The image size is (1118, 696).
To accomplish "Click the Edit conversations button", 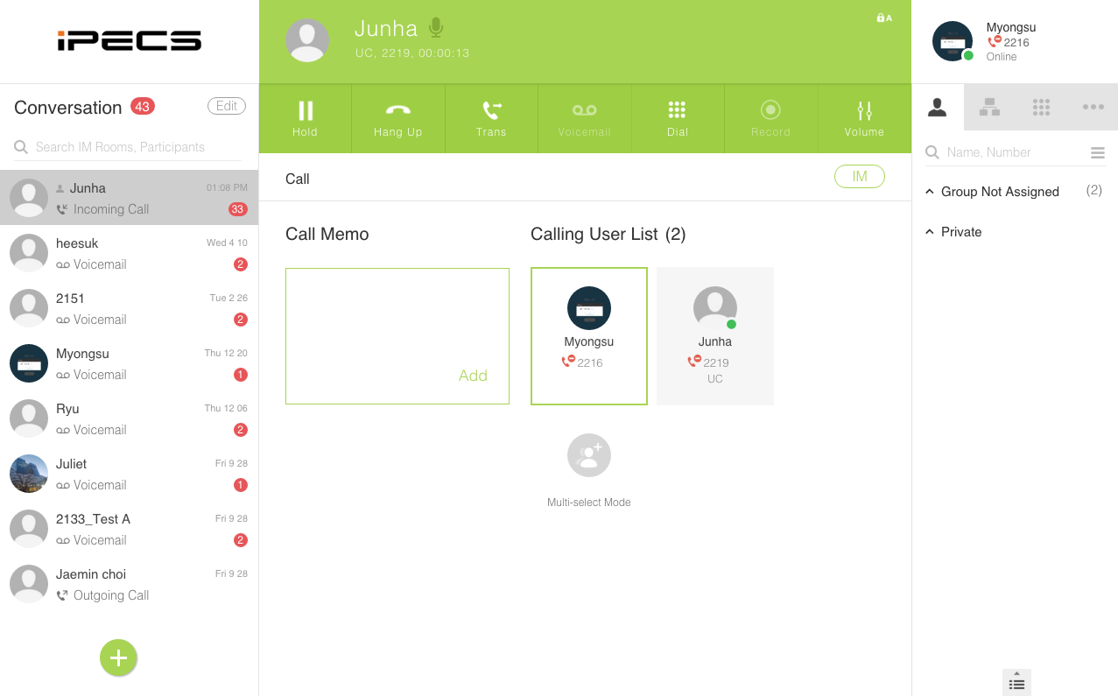I will click(227, 106).
